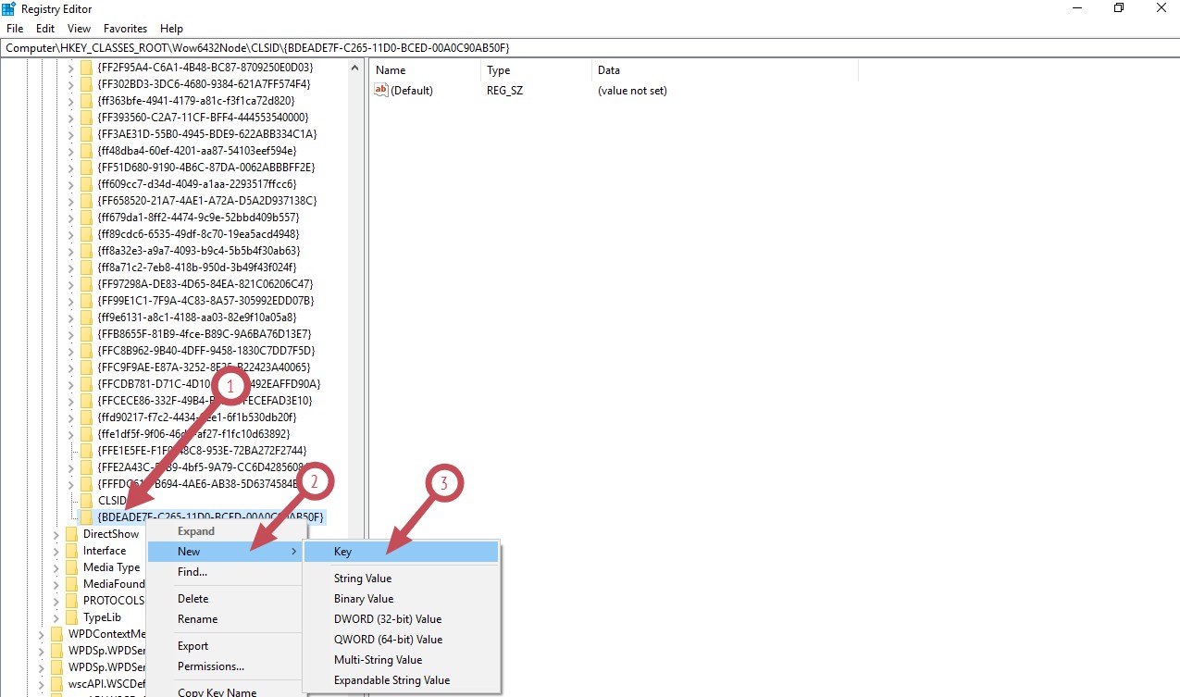
Task: Open the View menu
Action: [x=80, y=29]
